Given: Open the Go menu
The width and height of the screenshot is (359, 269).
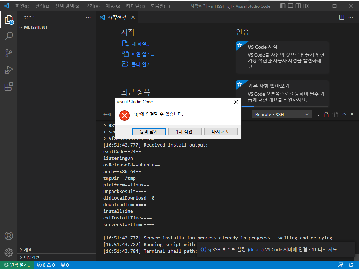Looking at the screenshot, I should pyautogui.click(x=113, y=6).
